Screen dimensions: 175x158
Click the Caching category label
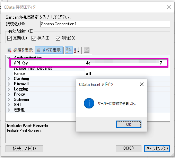click(21, 79)
